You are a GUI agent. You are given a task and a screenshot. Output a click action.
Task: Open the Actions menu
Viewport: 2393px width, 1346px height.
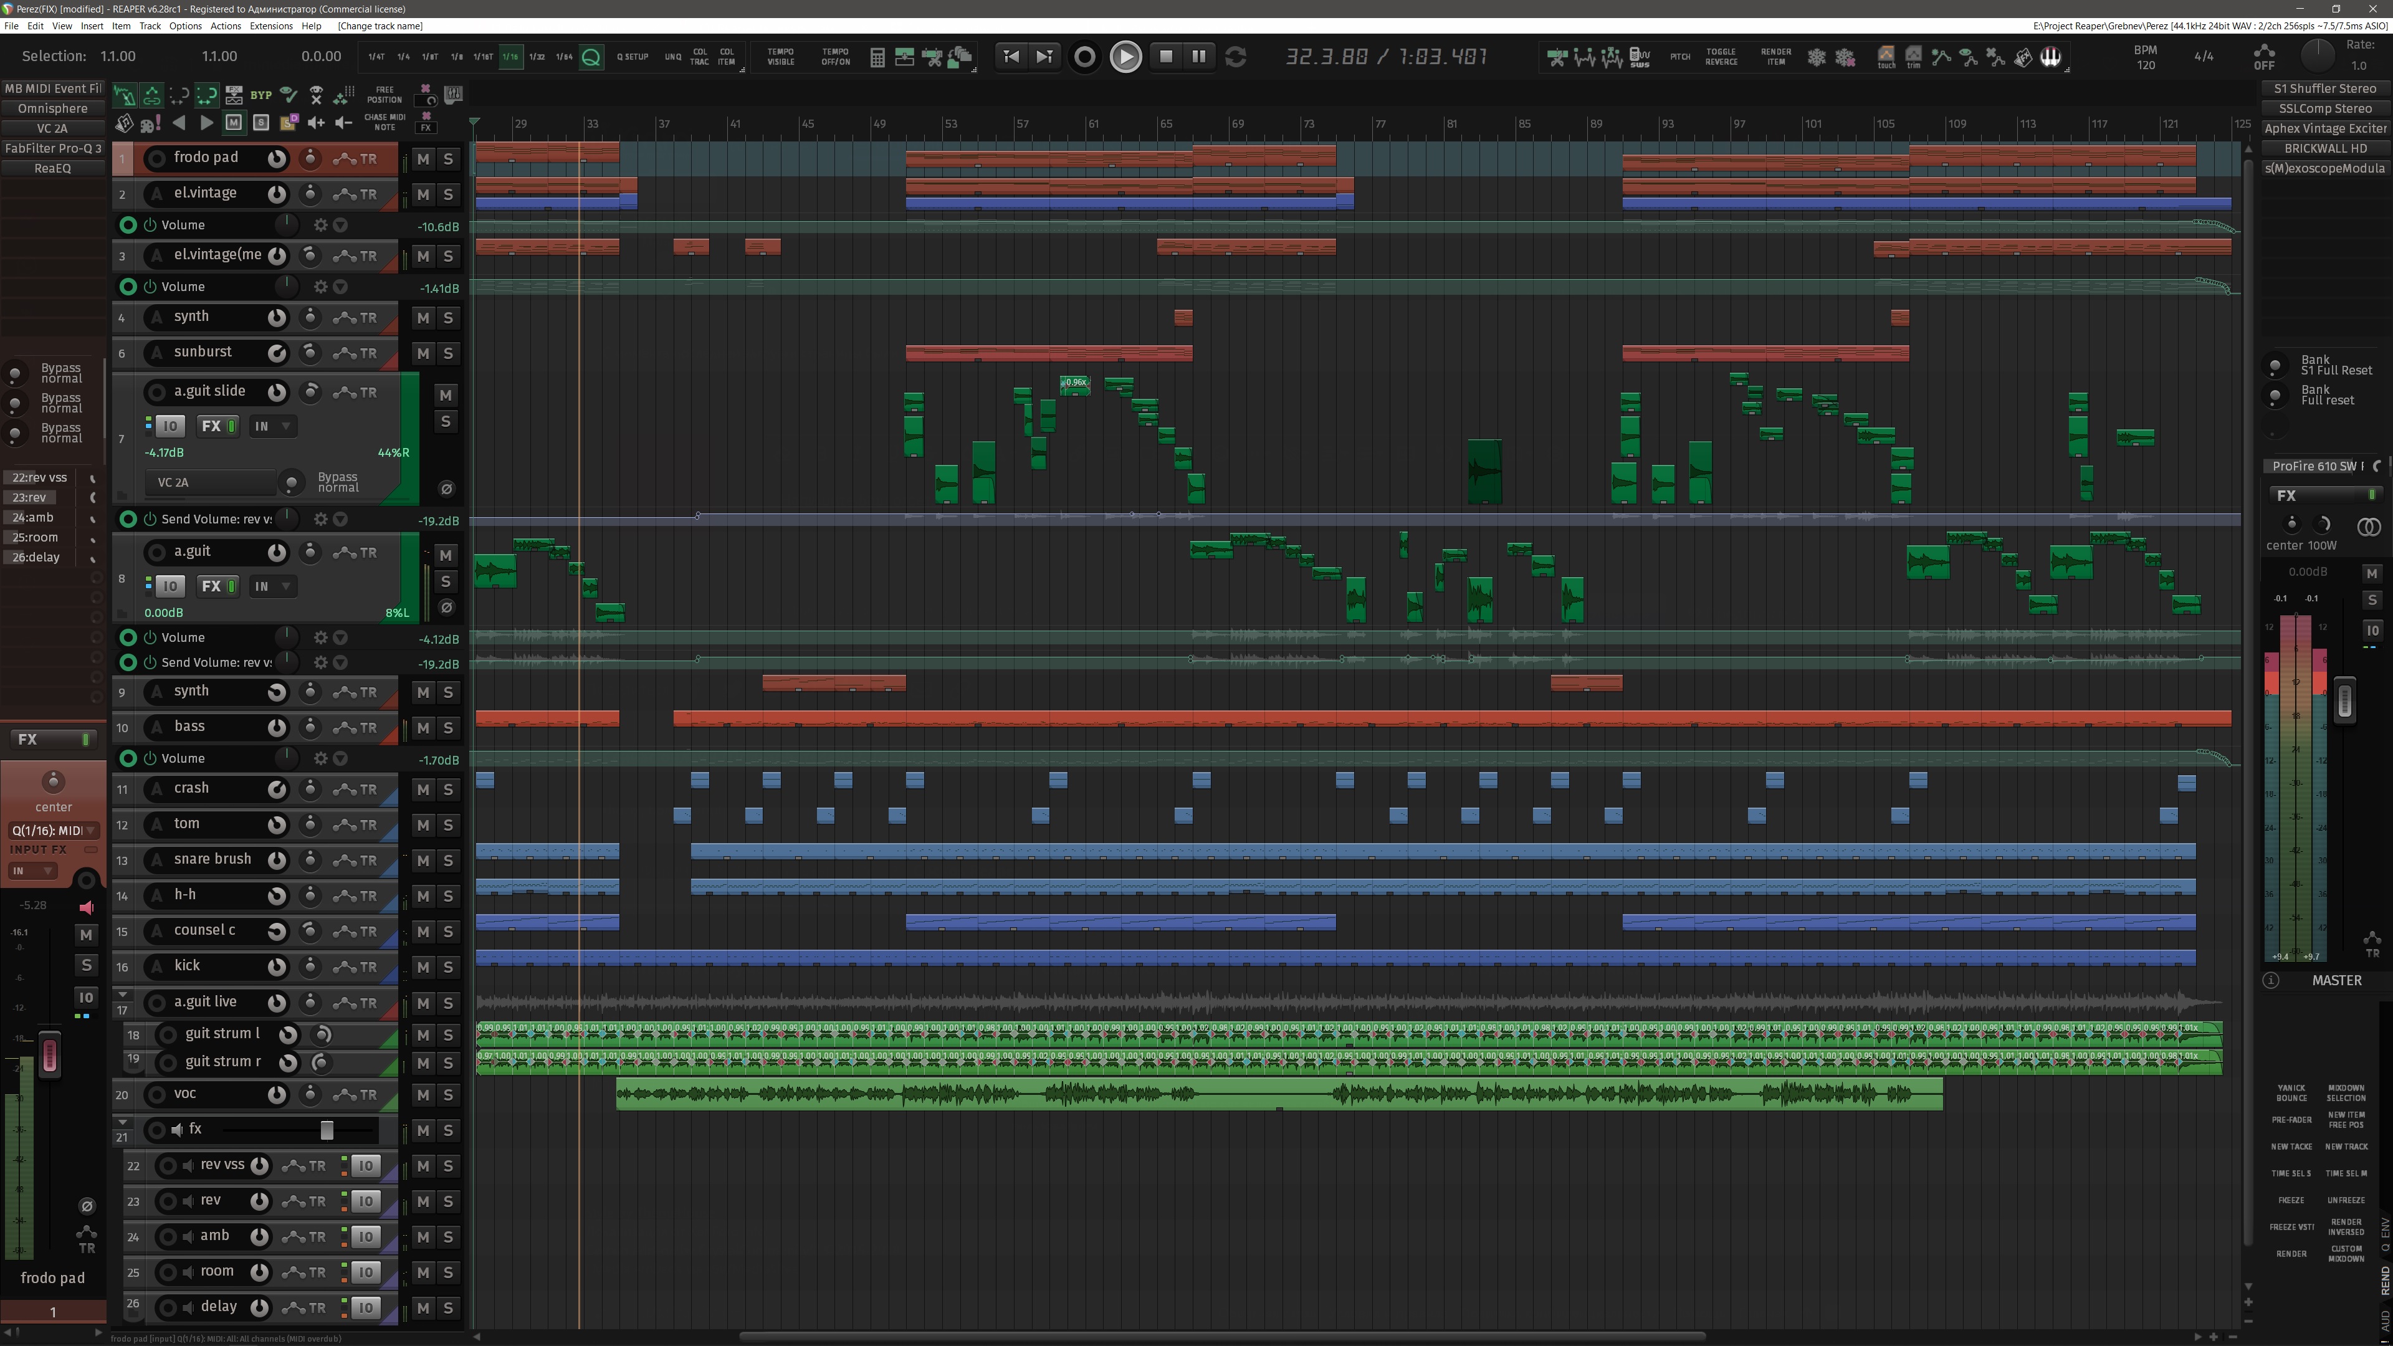[225, 26]
